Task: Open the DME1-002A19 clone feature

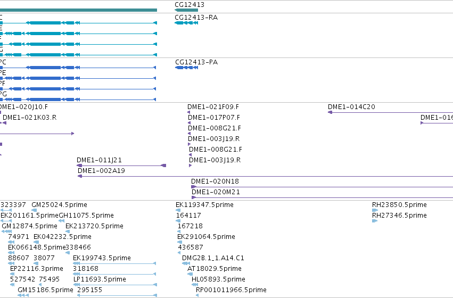Action: pyautogui.click(x=265, y=176)
